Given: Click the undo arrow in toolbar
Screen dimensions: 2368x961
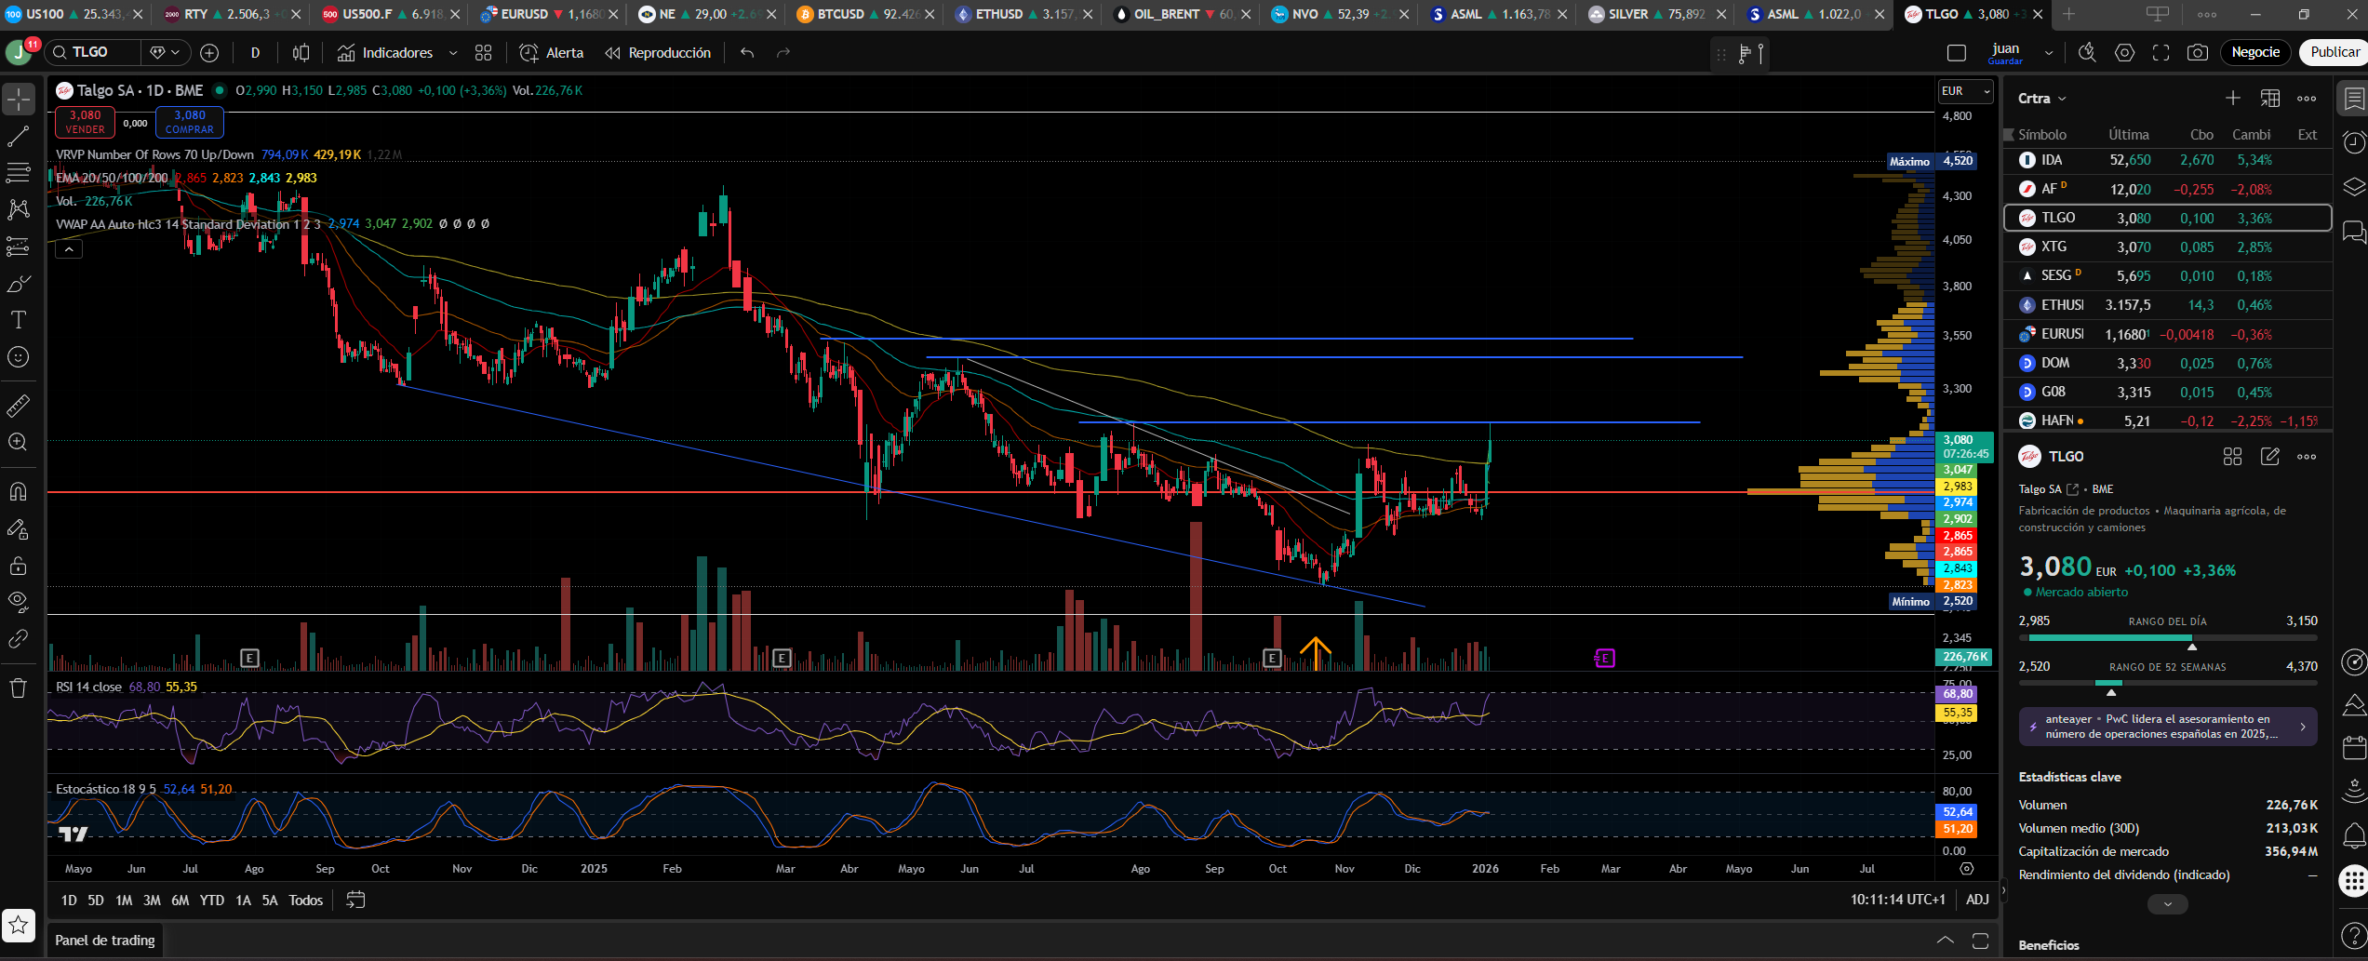Looking at the screenshot, I should (747, 53).
